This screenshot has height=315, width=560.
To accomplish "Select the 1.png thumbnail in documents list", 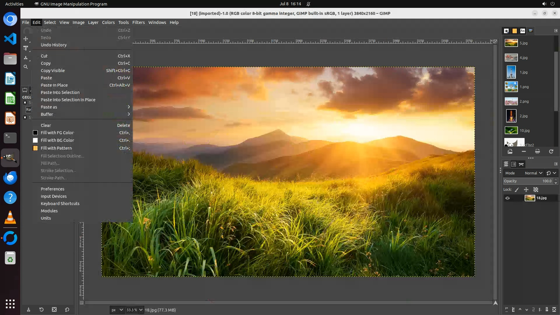I will pyautogui.click(x=511, y=87).
